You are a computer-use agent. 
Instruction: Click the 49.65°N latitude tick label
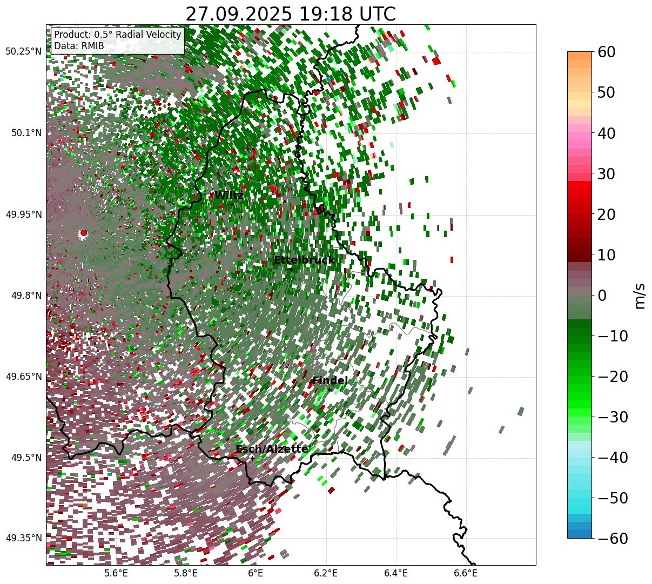point(23,377)
